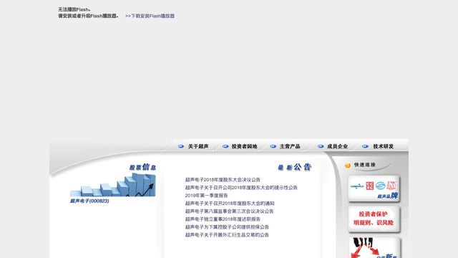Open 超声电子2018年度股东大会决议公告 announcement
Screen dimensions: 458x258
[223, 180]
